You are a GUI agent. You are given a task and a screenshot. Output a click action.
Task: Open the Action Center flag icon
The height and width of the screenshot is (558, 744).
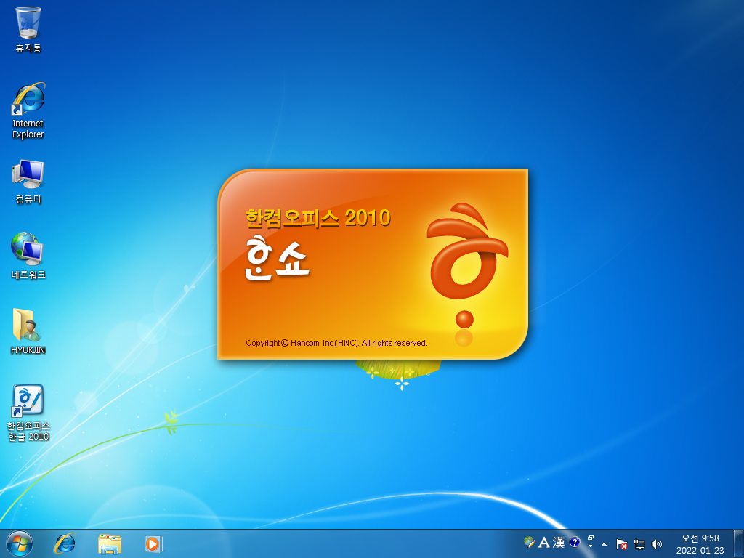pos(622,544)
